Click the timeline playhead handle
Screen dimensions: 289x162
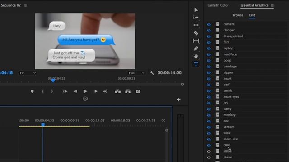click(43, 125)
